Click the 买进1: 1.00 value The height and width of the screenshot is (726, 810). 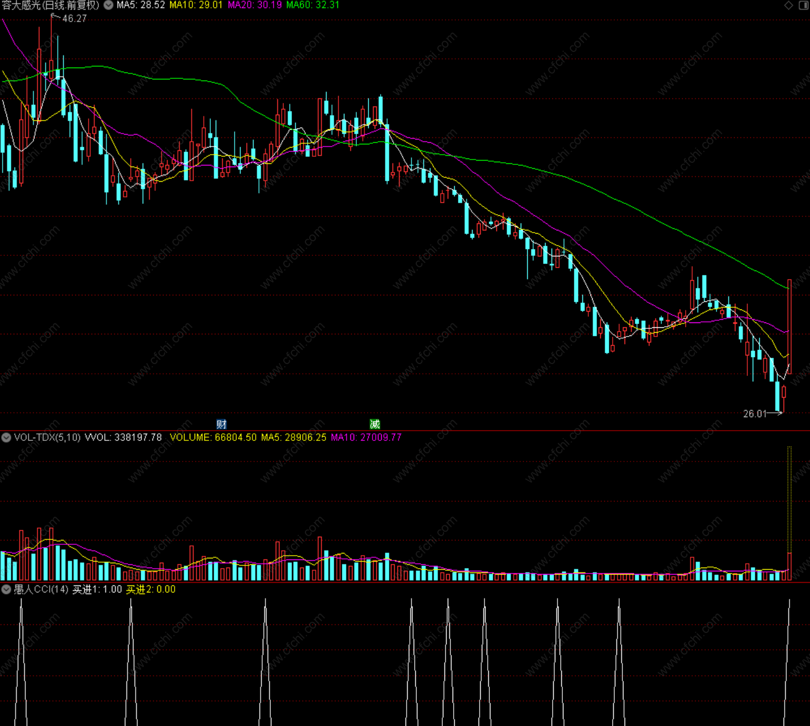[x=97, y=590]
